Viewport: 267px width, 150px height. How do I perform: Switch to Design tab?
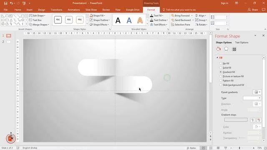pos(42,10)
